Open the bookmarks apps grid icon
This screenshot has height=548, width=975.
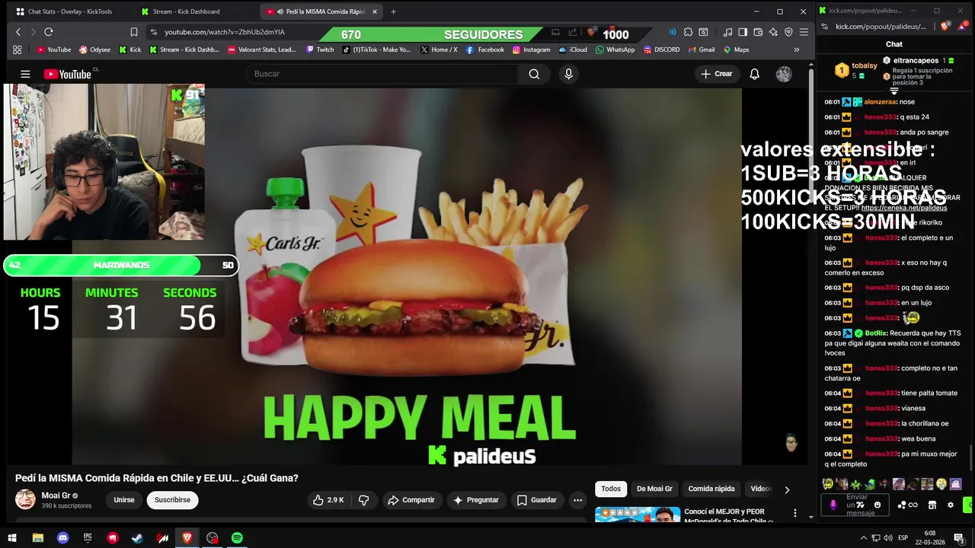tap(17, 49)
